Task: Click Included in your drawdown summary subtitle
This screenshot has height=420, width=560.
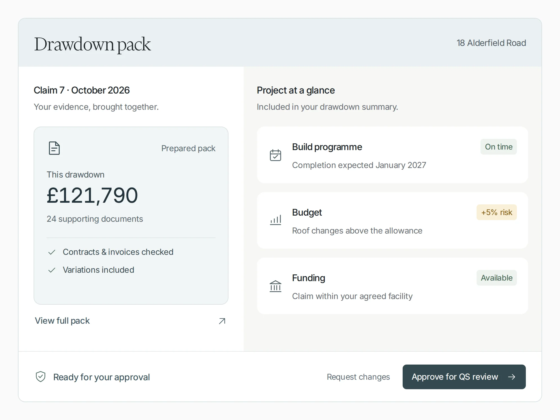Action: point(327,107)
